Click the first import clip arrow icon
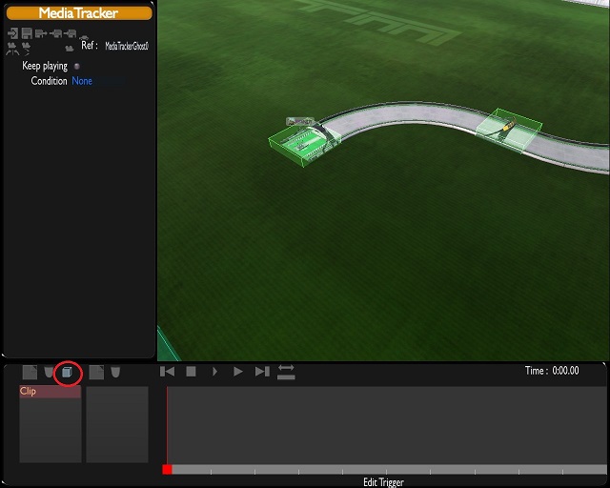Viewport: 610px width, 488px height. point(55,34)
